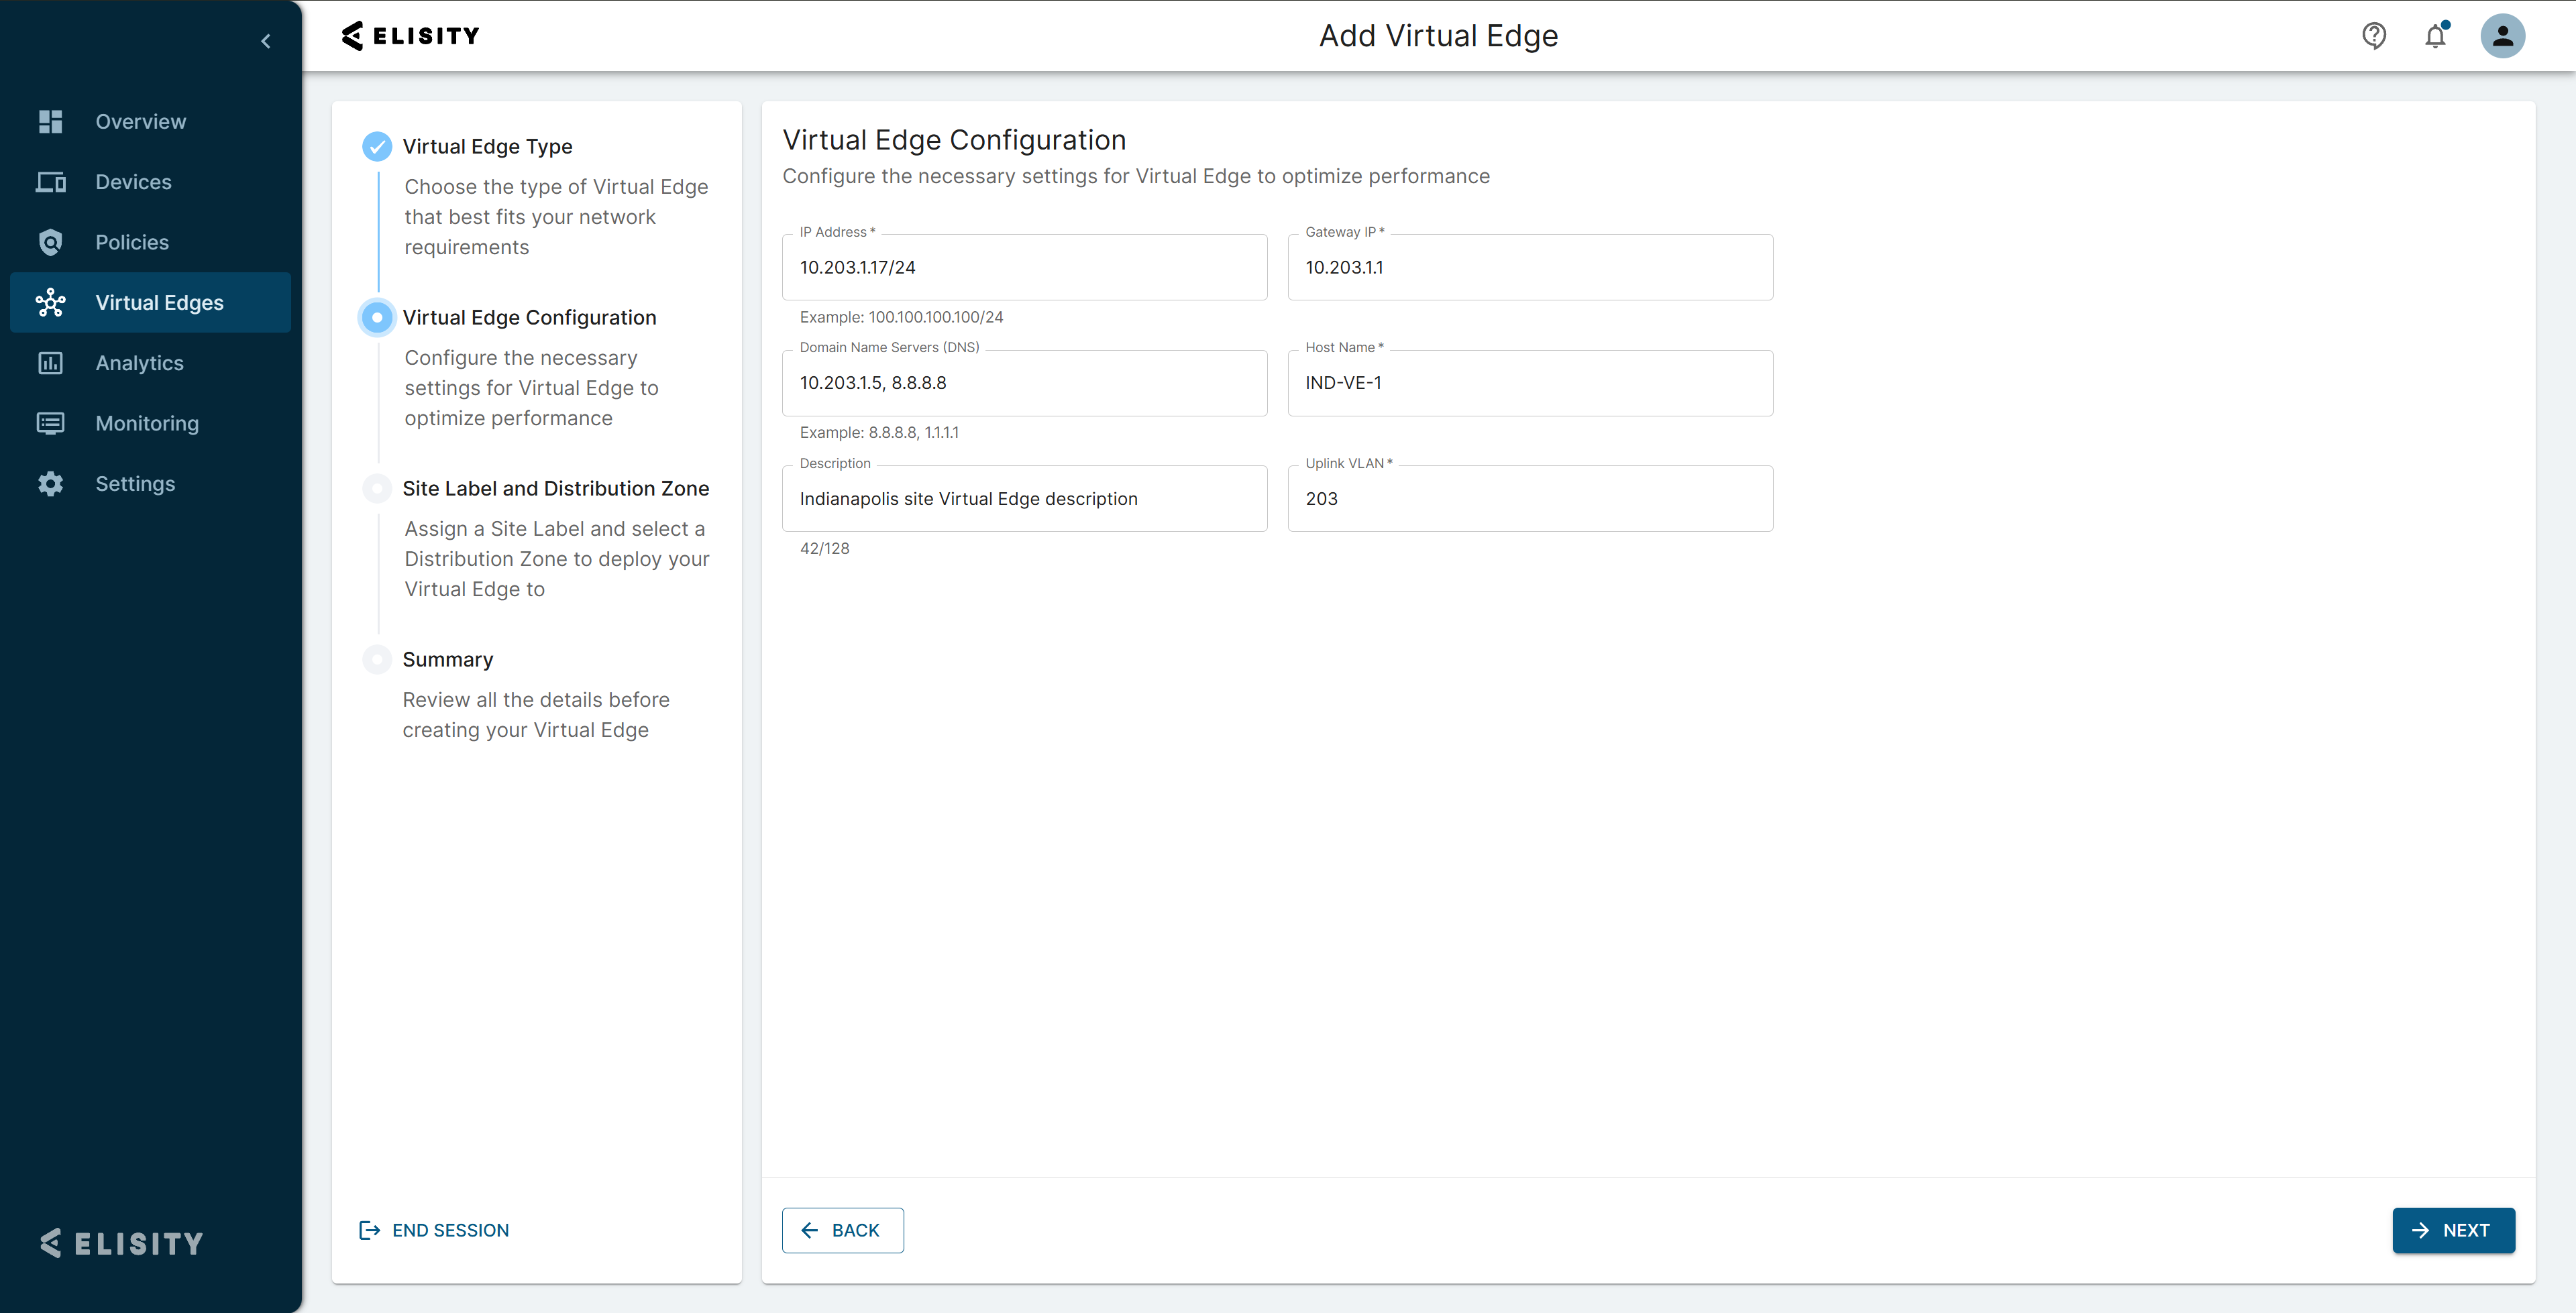This screenshot has width=2576, height=1313.
Task: Click the 42/128 character counter
Action: coord(824,548)
